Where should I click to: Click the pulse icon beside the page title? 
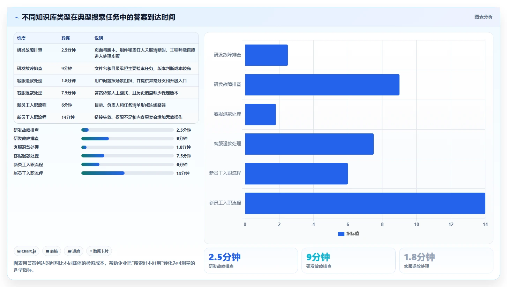(16, 17)
